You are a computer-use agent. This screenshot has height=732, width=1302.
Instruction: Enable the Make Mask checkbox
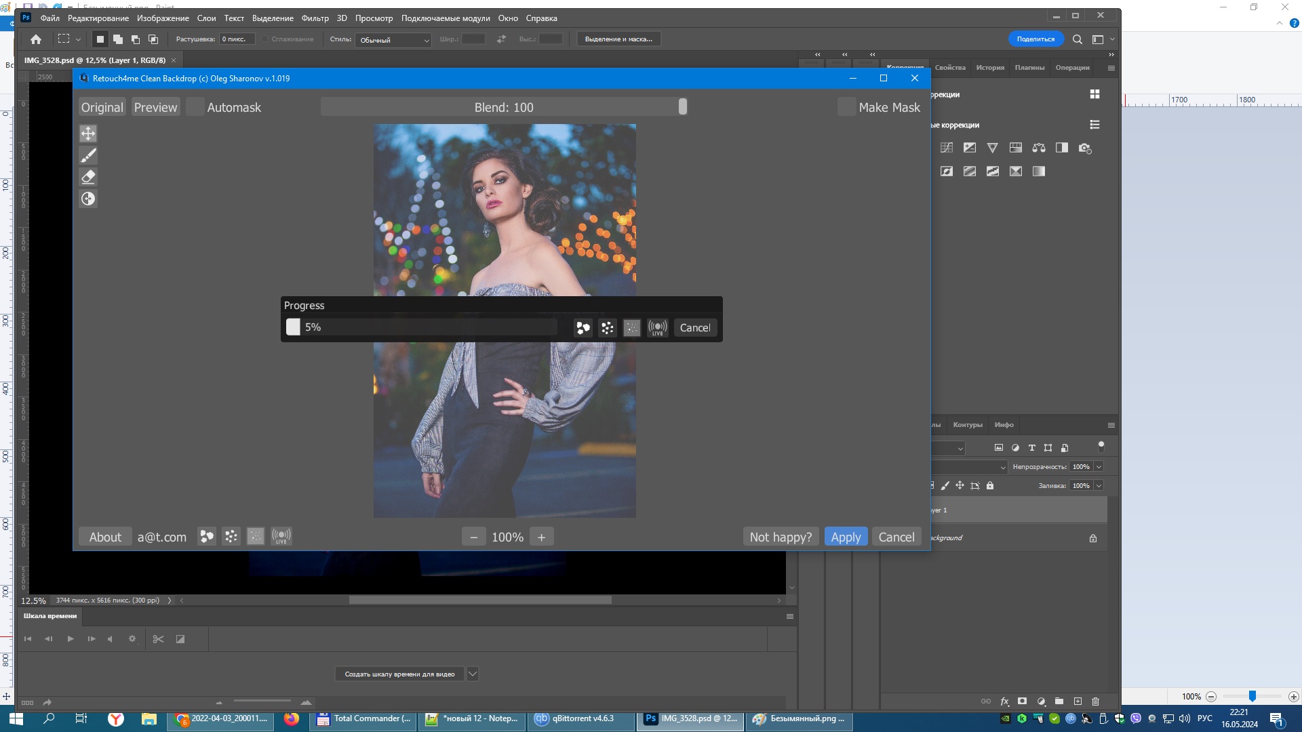pos(846,107)
